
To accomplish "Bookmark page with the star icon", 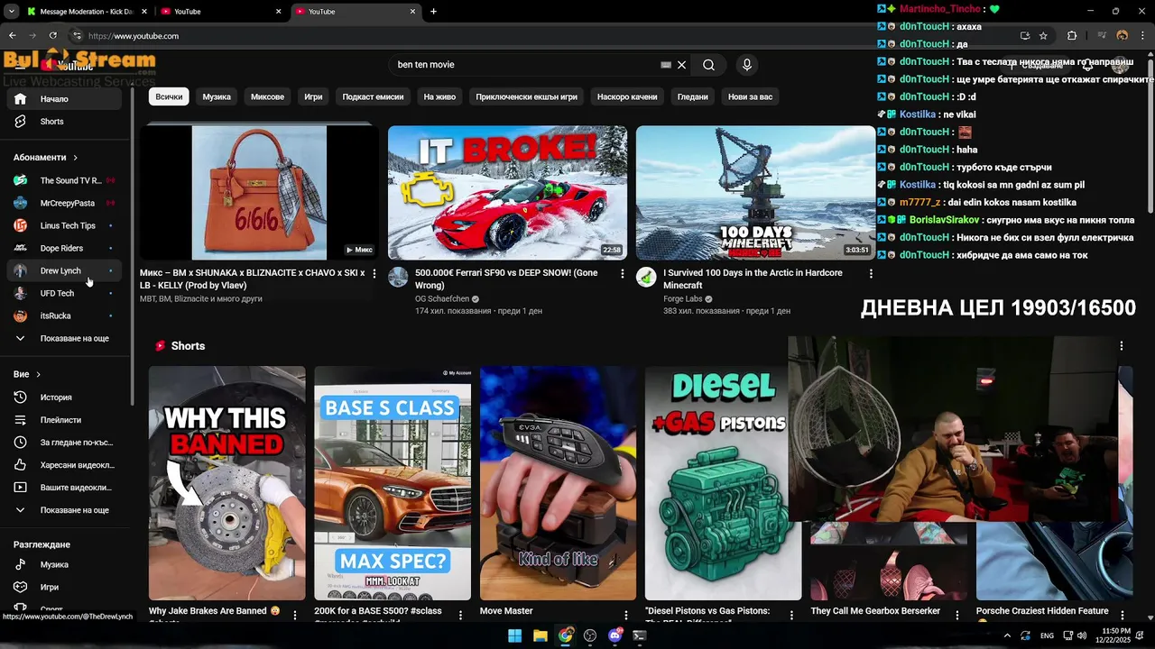I will click(x=1043, y=36).
